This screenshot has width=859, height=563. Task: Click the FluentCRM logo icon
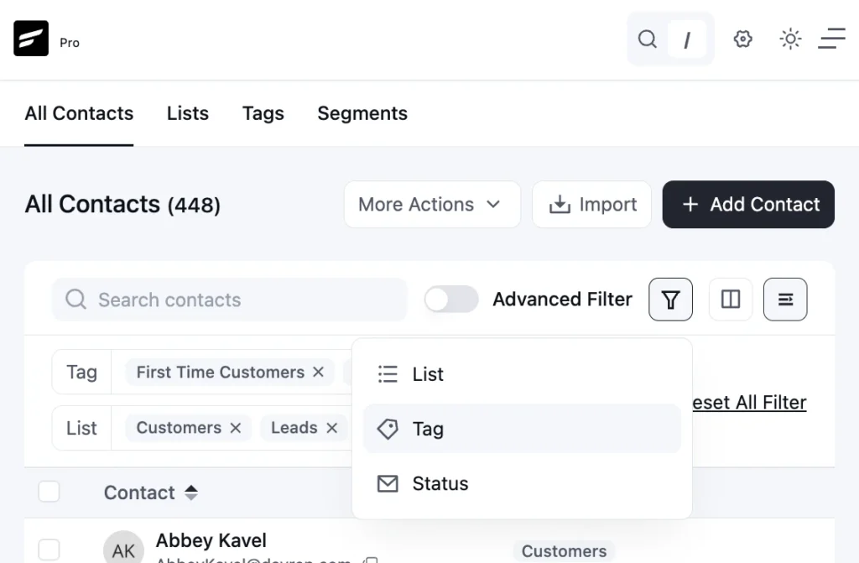(31, 39)
